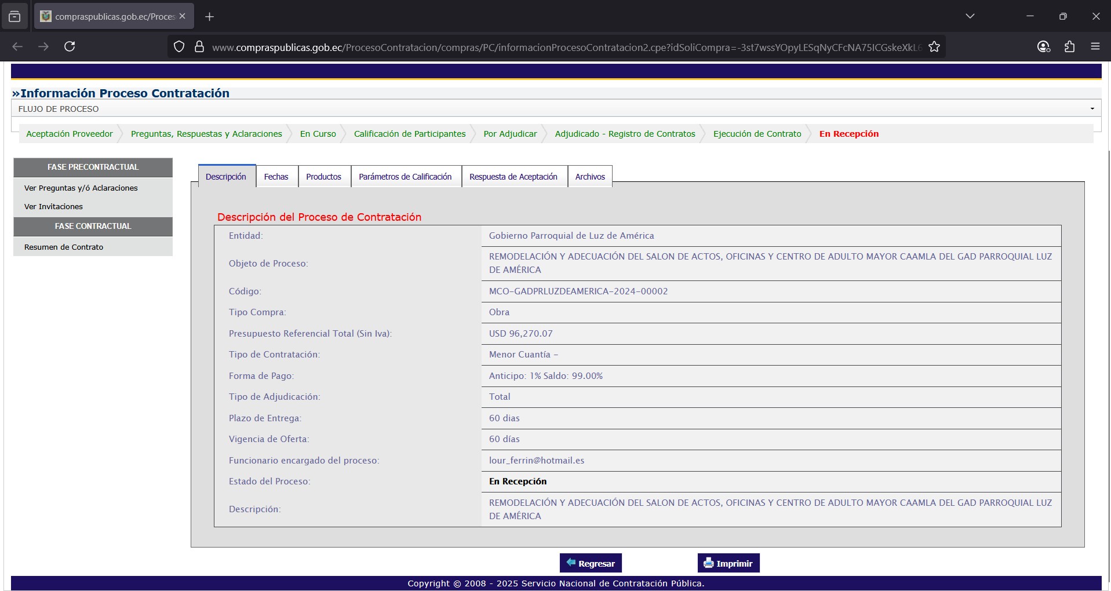Open a new browser tab
The width and height of the screenshot is (1111, 591).
click(210, 17)
